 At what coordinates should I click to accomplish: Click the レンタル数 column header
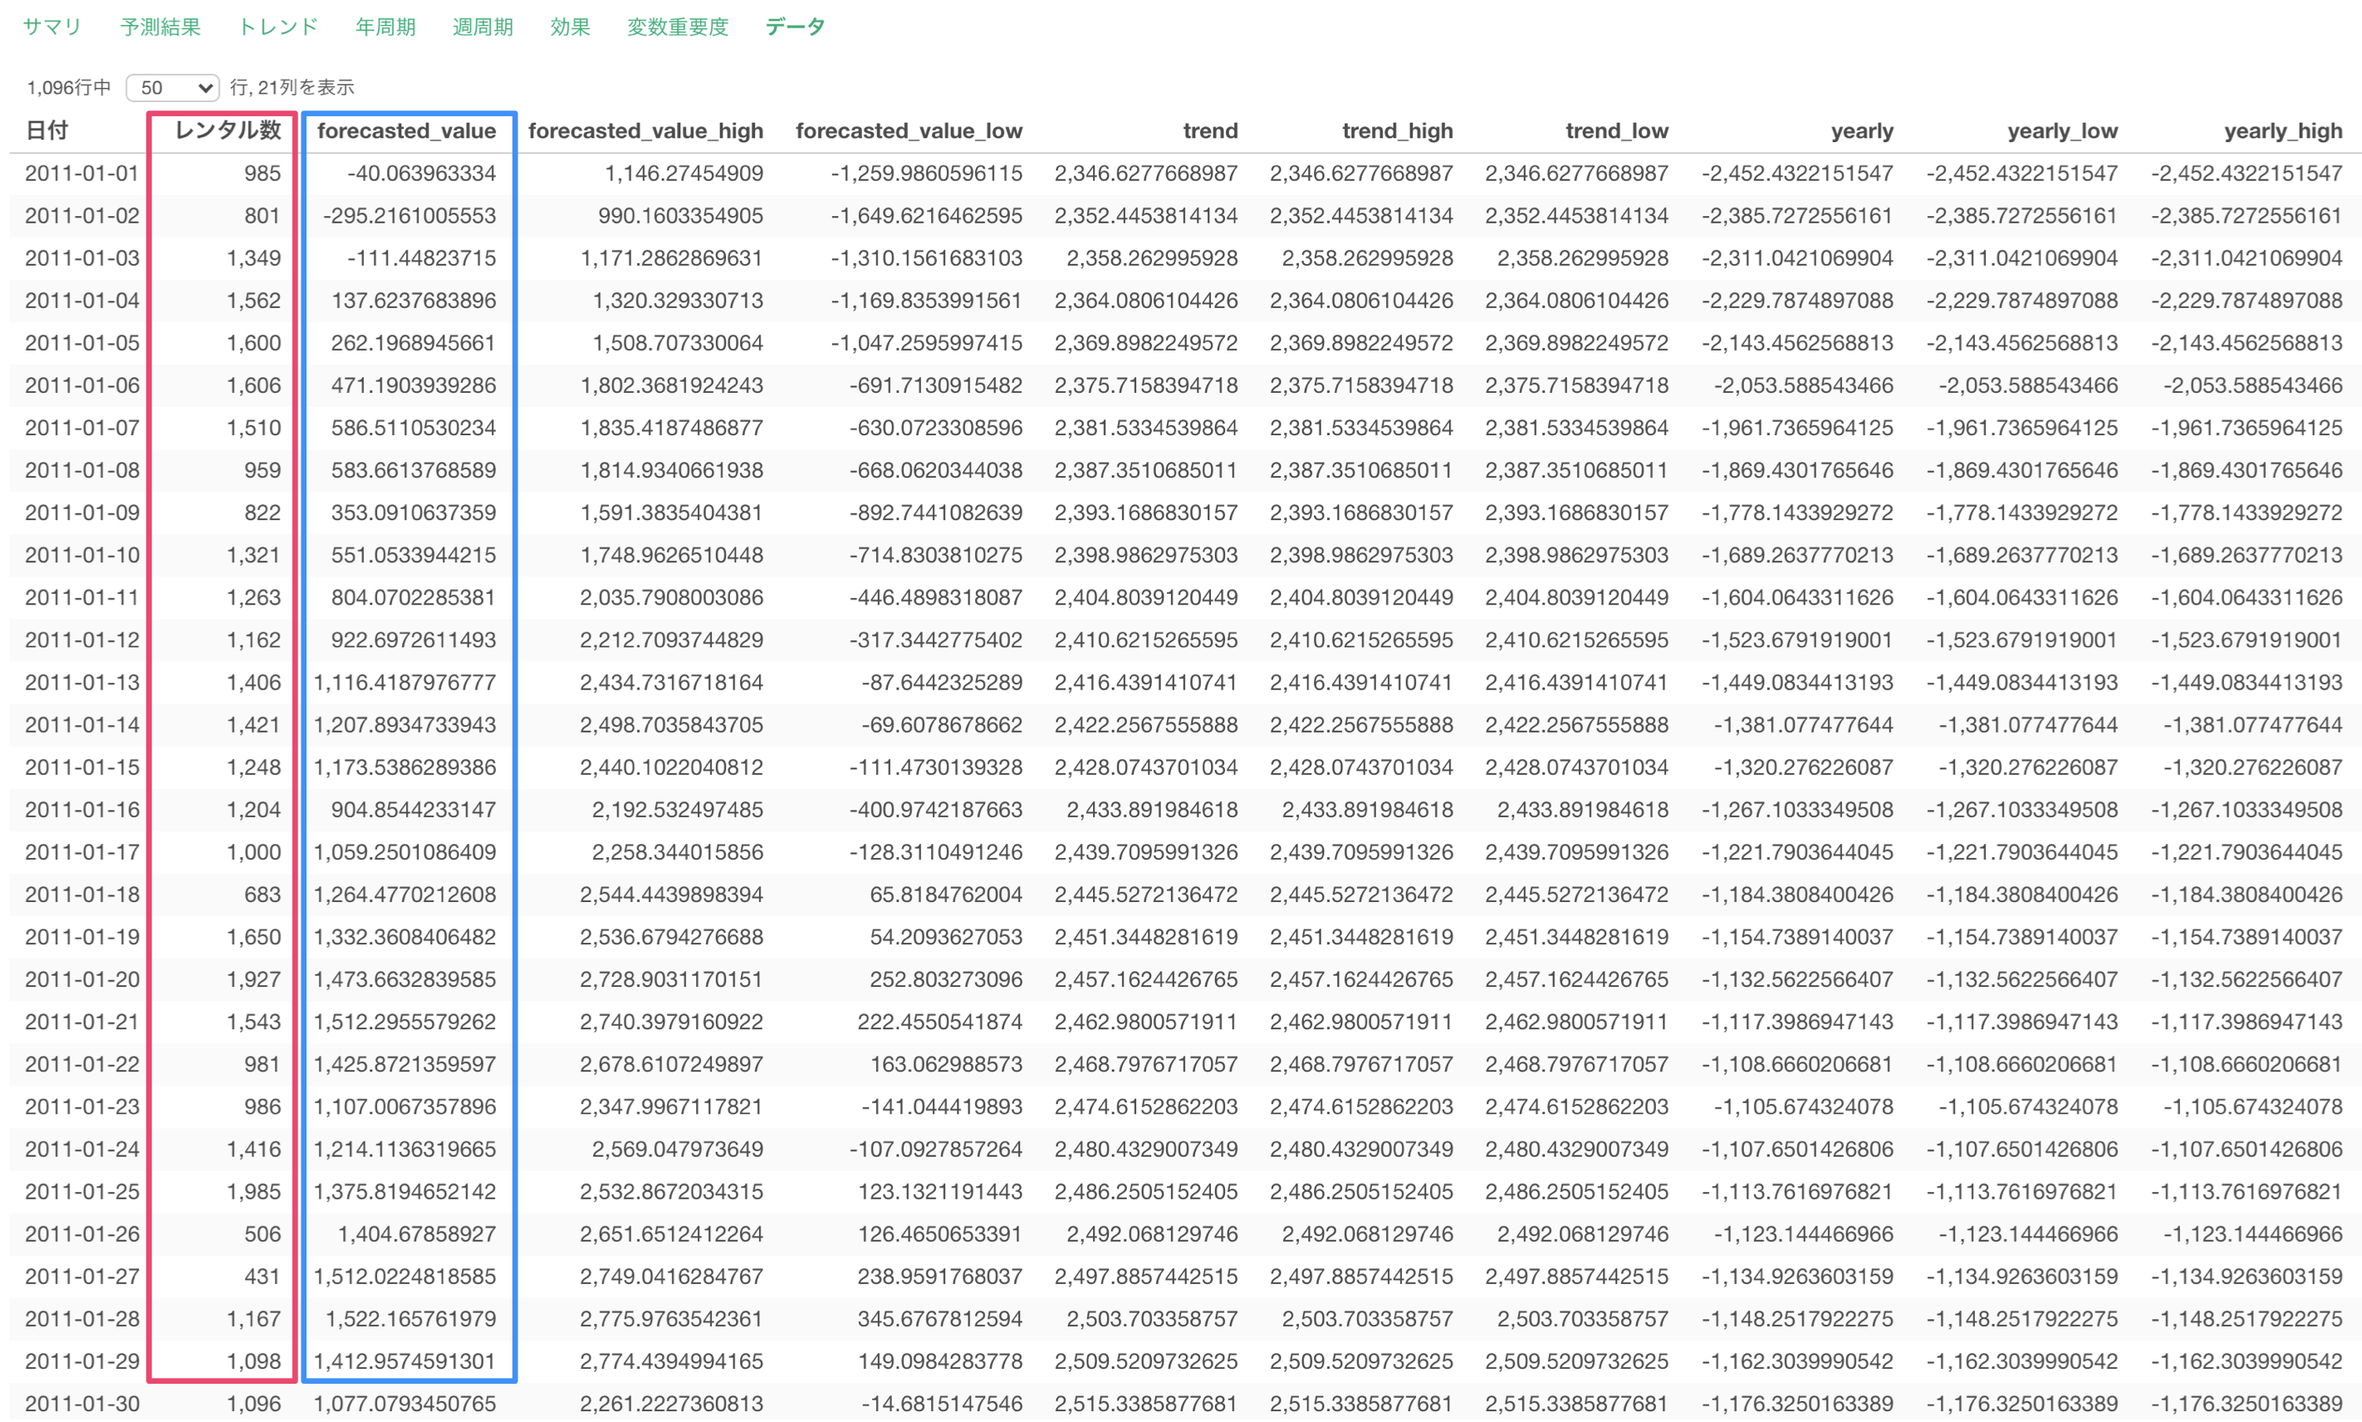228,130
